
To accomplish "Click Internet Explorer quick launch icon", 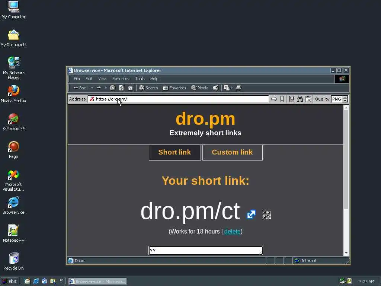I will [36, 282].
